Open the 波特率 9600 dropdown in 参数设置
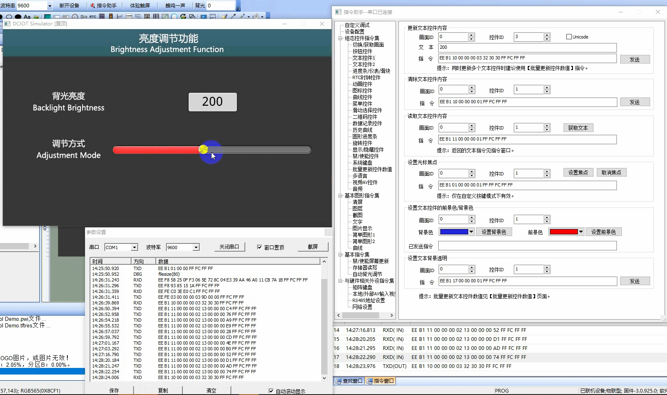Viewport: 667px width, 395px height. pos(196,247)
